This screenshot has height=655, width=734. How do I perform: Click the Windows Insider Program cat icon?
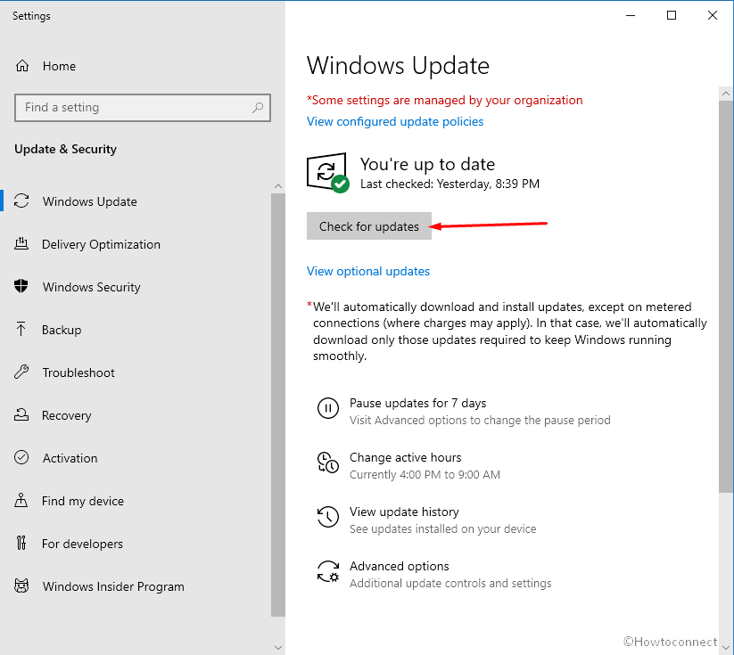[21, 585]
